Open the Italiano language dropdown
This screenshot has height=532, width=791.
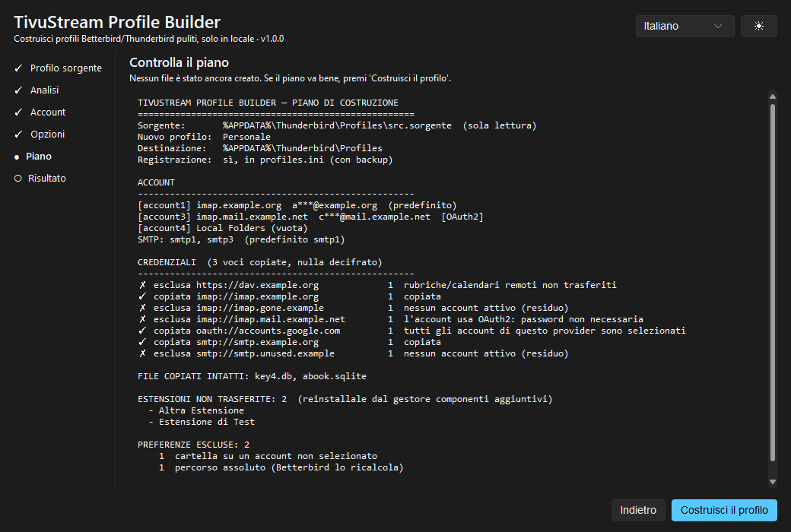coord(685,27)
